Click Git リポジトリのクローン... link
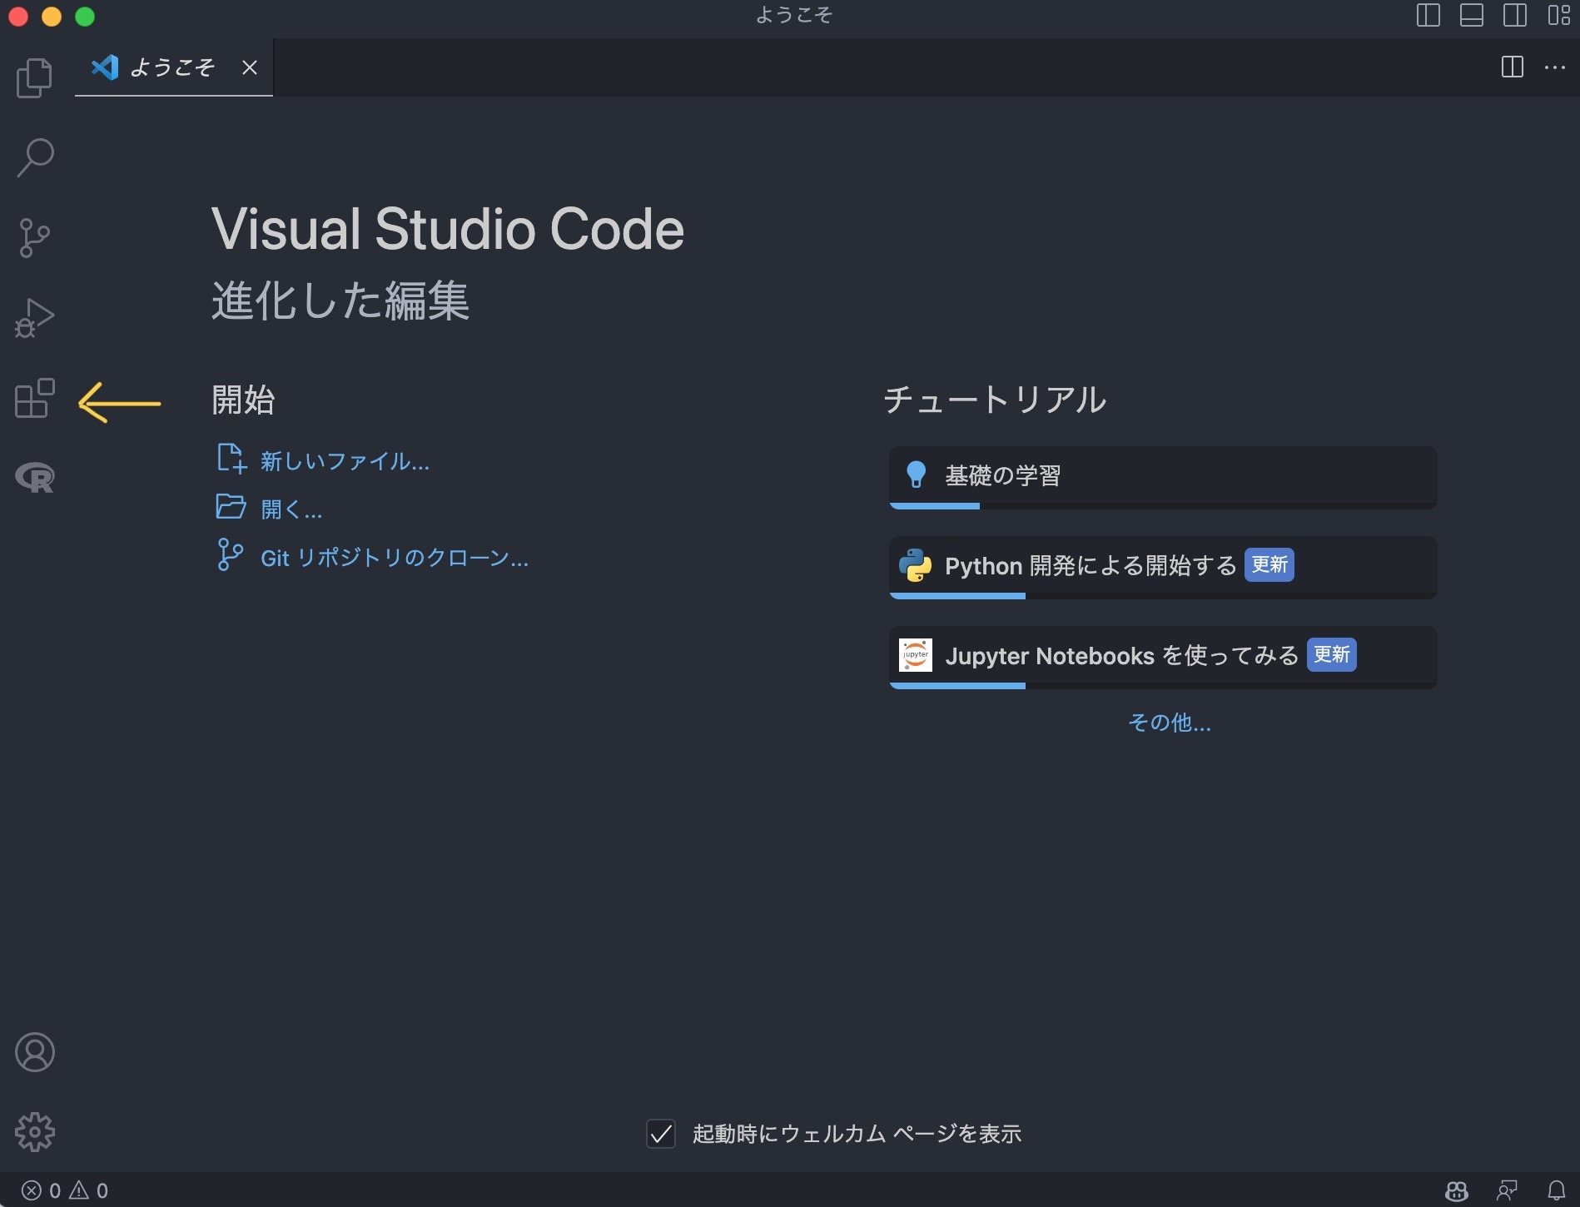1580x1207 pixels. tap(394, 558)
